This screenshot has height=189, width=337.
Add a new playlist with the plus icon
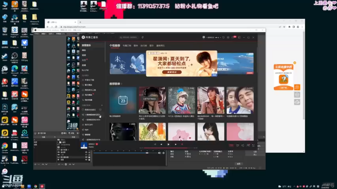point(102,105)
